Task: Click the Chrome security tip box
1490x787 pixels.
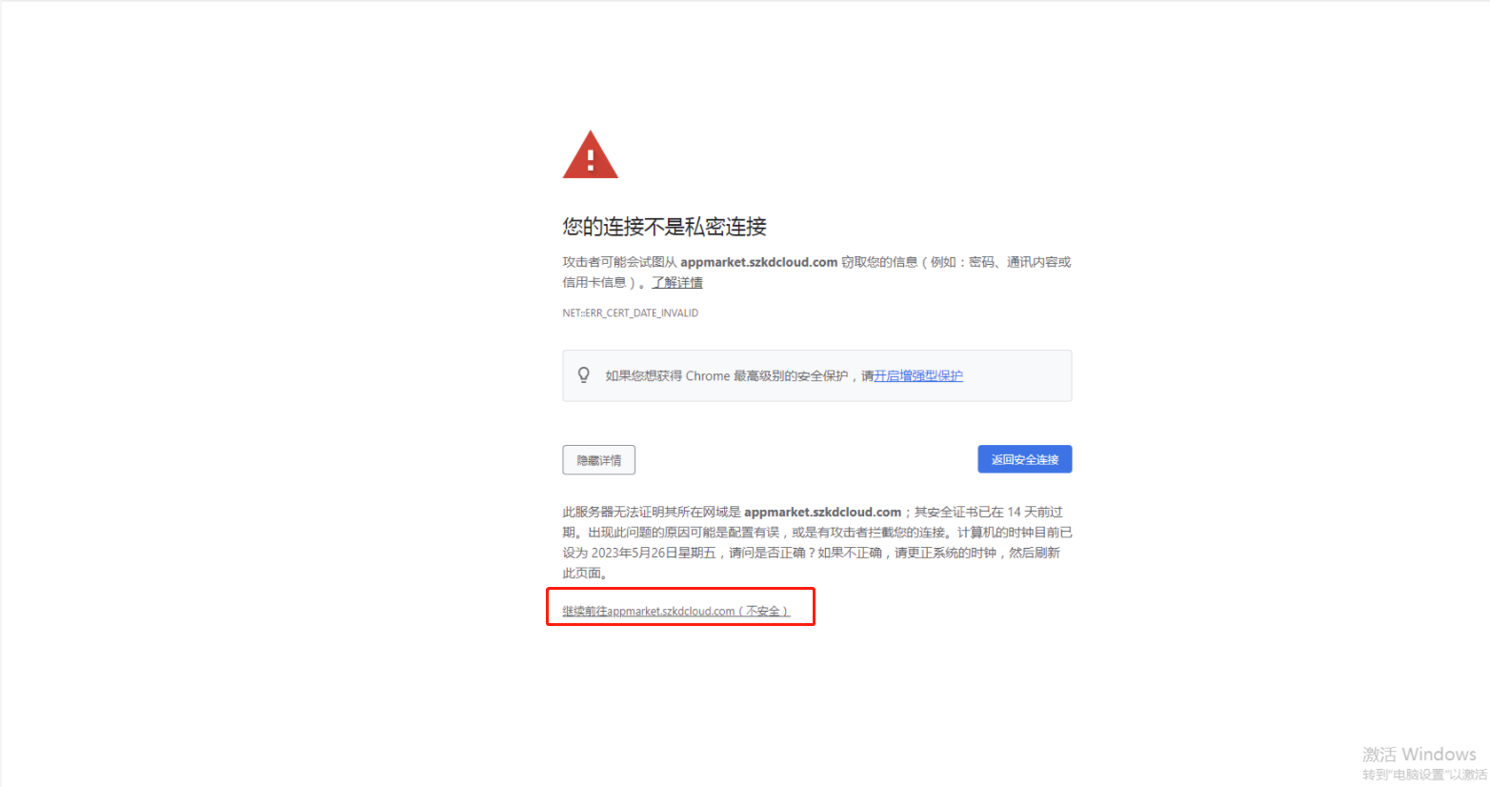Action: (x=817, y=375)
